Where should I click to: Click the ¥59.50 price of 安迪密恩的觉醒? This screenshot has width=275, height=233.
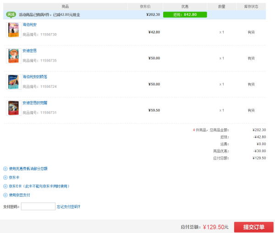[x=154, y=110]
